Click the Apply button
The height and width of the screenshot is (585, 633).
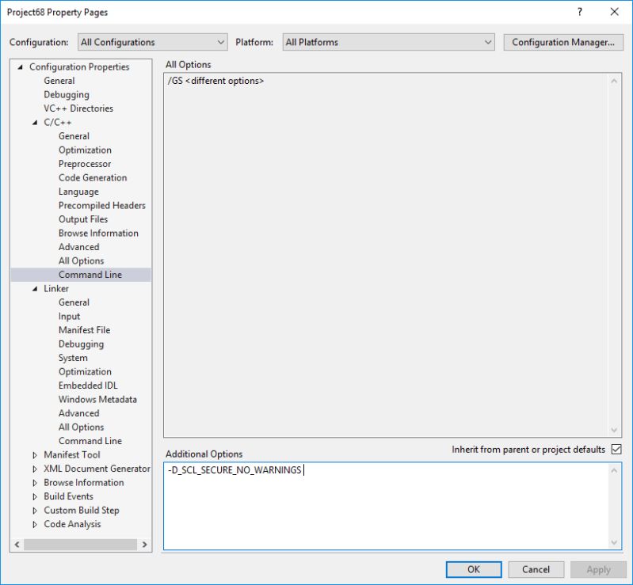pyautogui.click(x=598, y=569)
